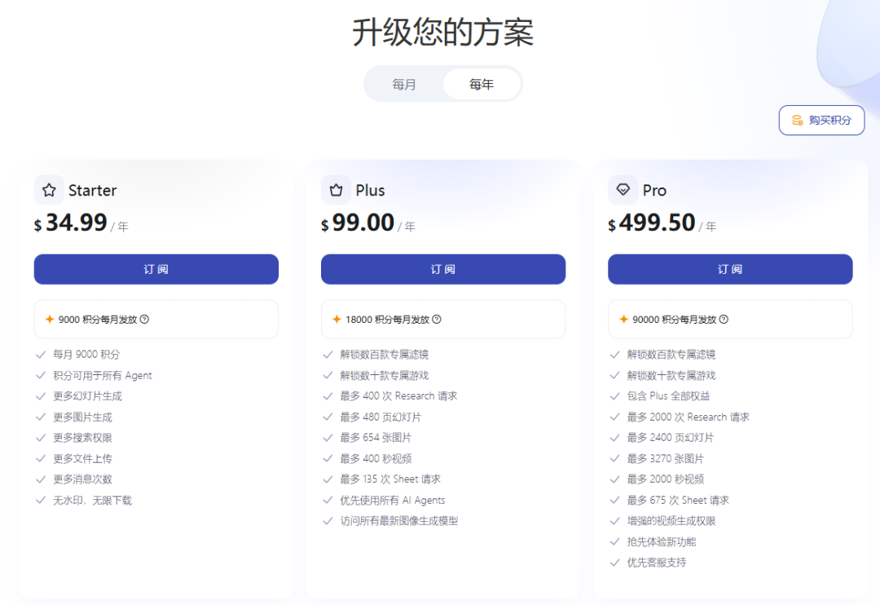Click the 99.00 yearly price
880x605 pixels.
[x=363, y=223]
